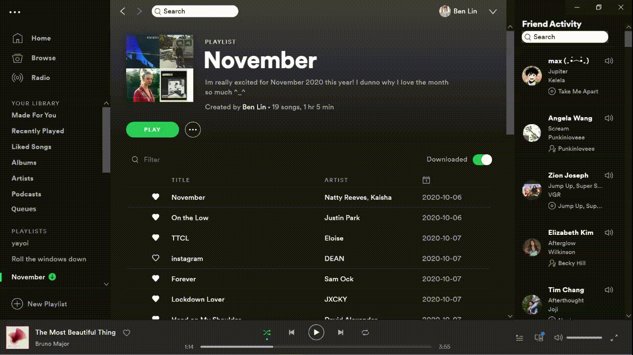Toggle the Downloaded switch off

(482, 159)
